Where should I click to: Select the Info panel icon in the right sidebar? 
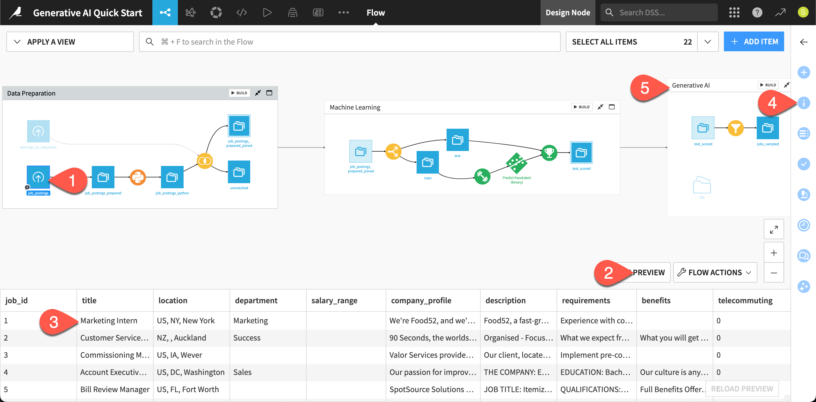(804, 103)
